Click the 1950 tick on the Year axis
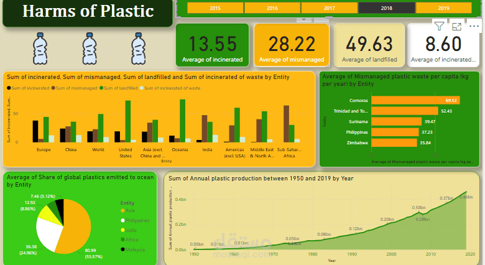The width and height of the screenshot is (485, 265). pos(194,254)
